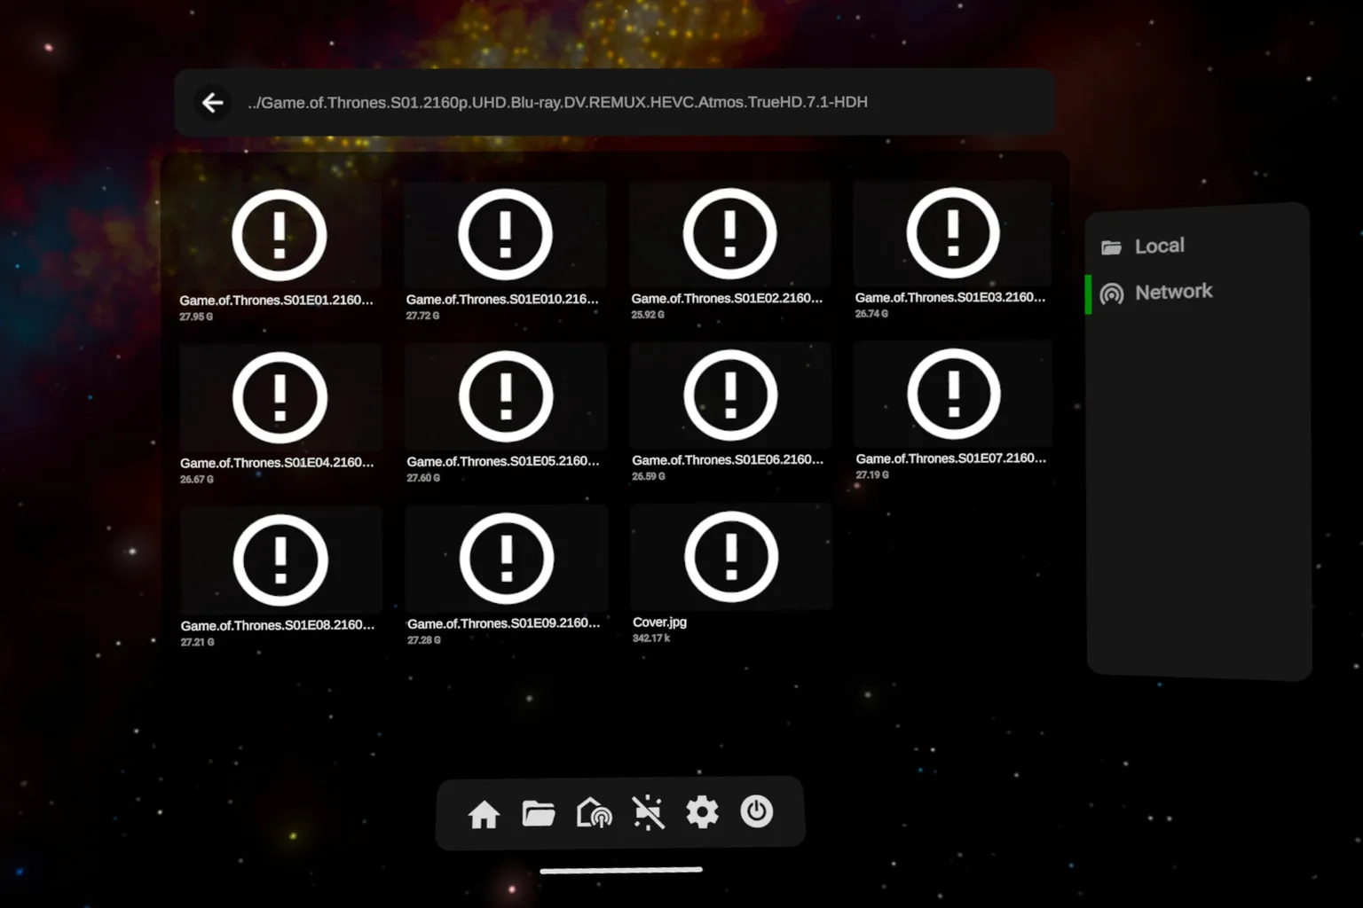Open Game.of.Thrones.S01E09 thumbnail

tap(507, 560)
